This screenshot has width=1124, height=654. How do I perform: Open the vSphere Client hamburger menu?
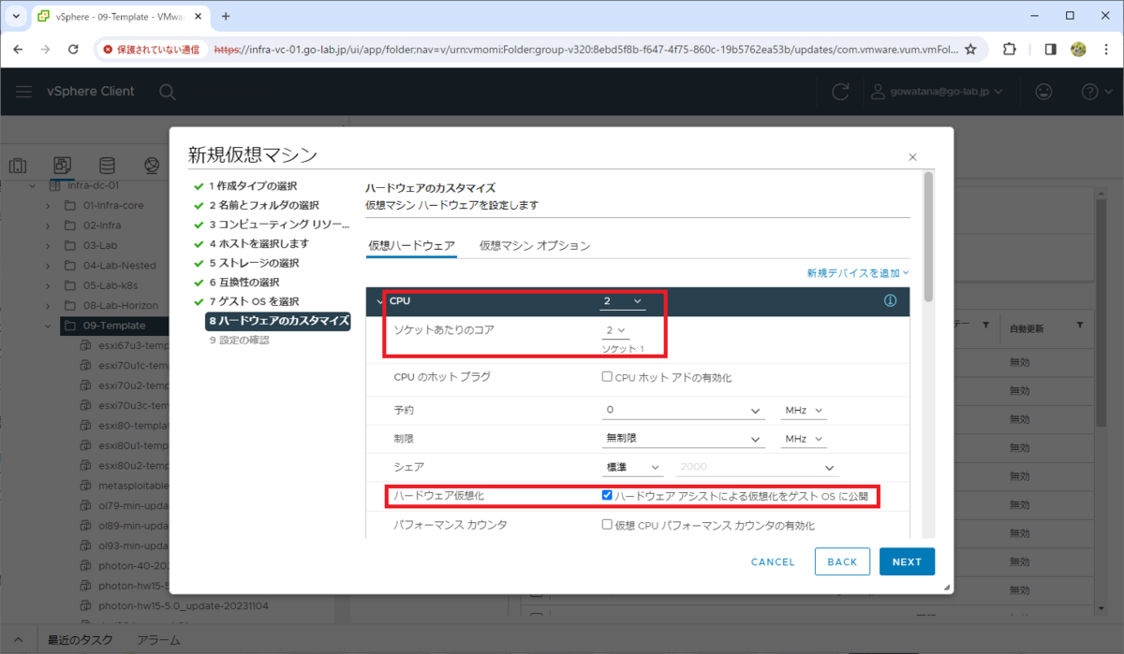coord(25,91)
